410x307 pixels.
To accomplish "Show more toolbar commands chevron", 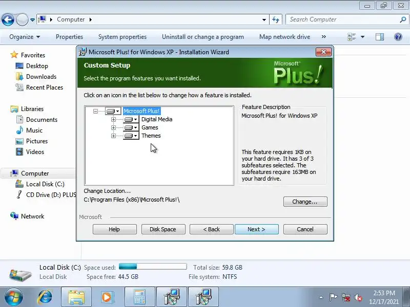I will pos(324,37).
